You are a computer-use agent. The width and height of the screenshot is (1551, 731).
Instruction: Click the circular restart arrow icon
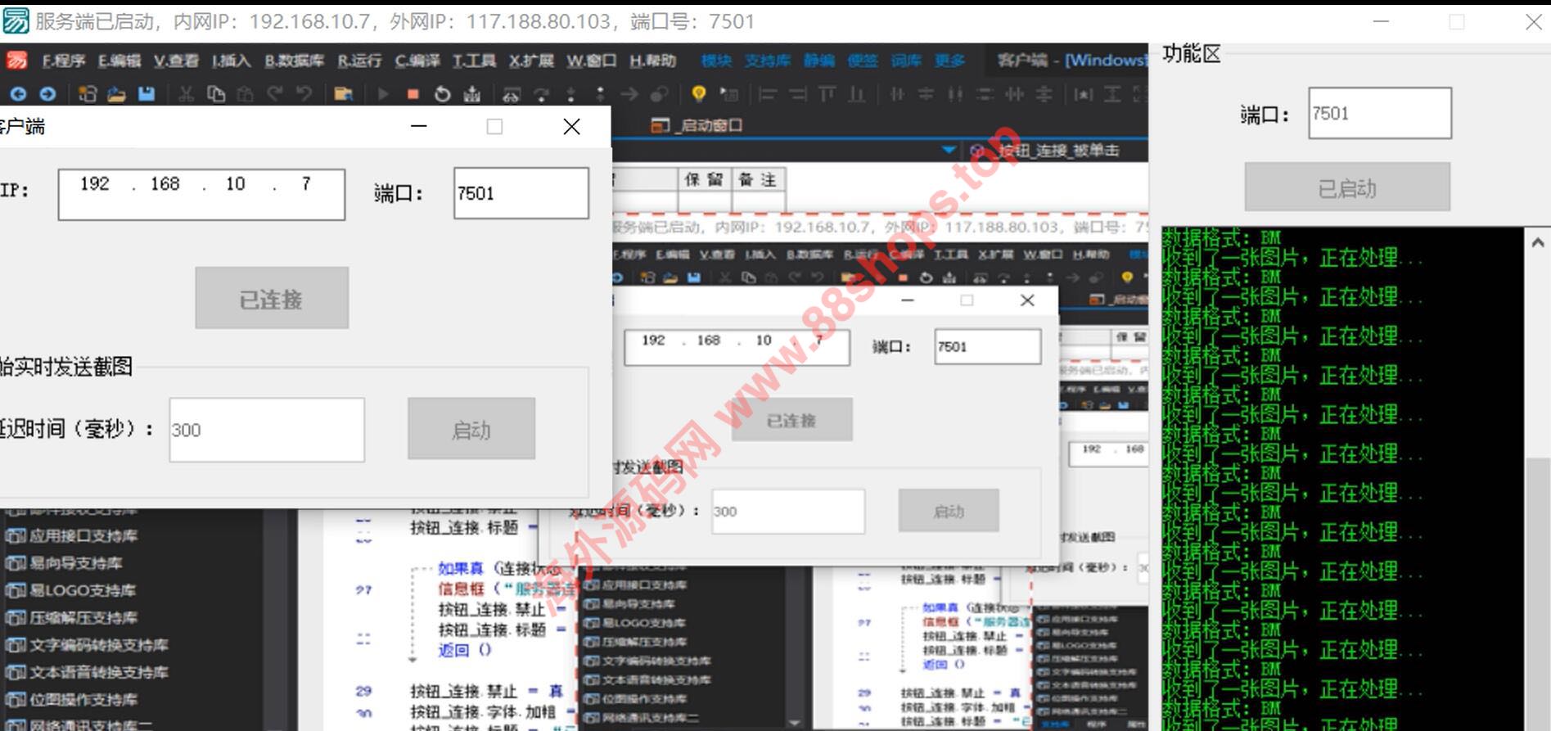coord(442,94)
